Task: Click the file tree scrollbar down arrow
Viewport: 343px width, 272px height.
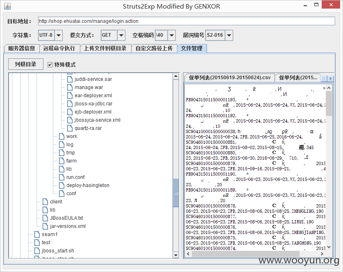Action: coord(176,255)
